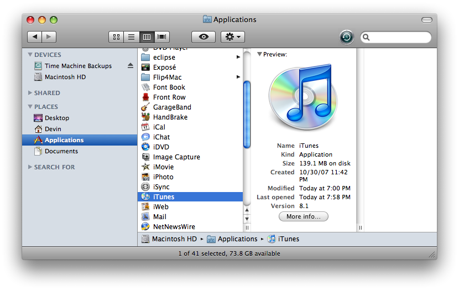
Task: Open Macintosh HD in sidebar
Action: [65, 77]
